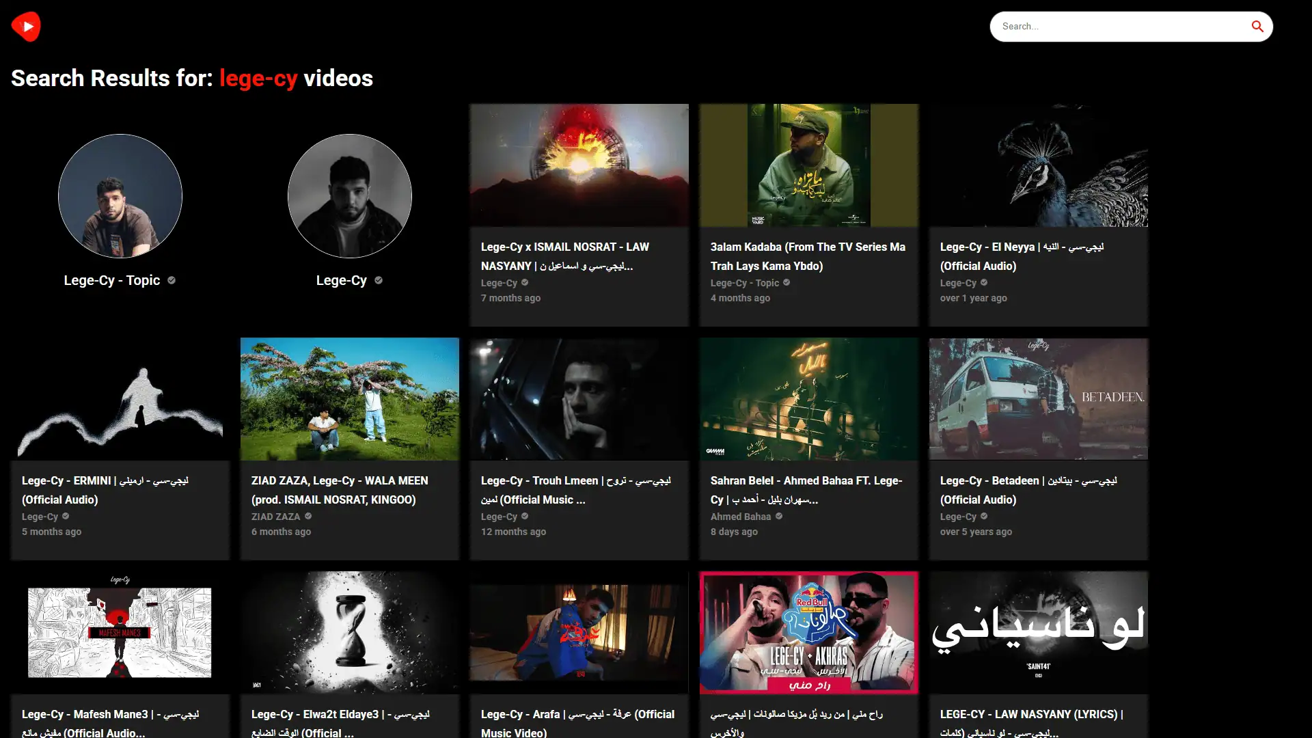Open Lege-Cy - Arafa title

pyautogui.click(x=577, y=723)
